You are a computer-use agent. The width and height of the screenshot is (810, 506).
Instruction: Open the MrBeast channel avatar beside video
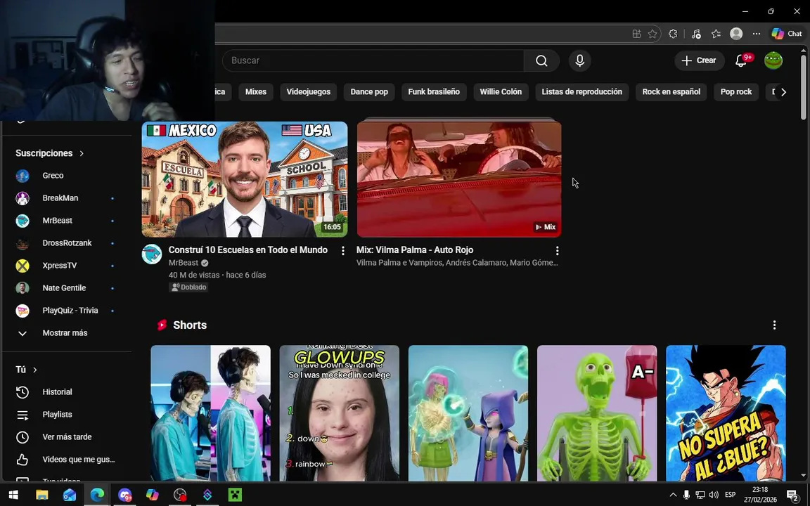point(152,254)
